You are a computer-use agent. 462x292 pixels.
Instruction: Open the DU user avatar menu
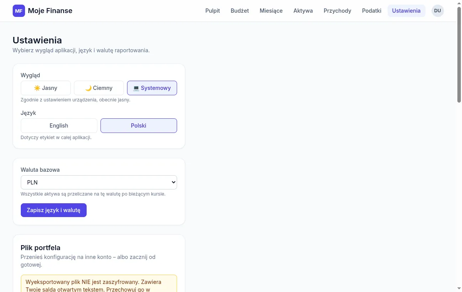[x=437, y=11]
